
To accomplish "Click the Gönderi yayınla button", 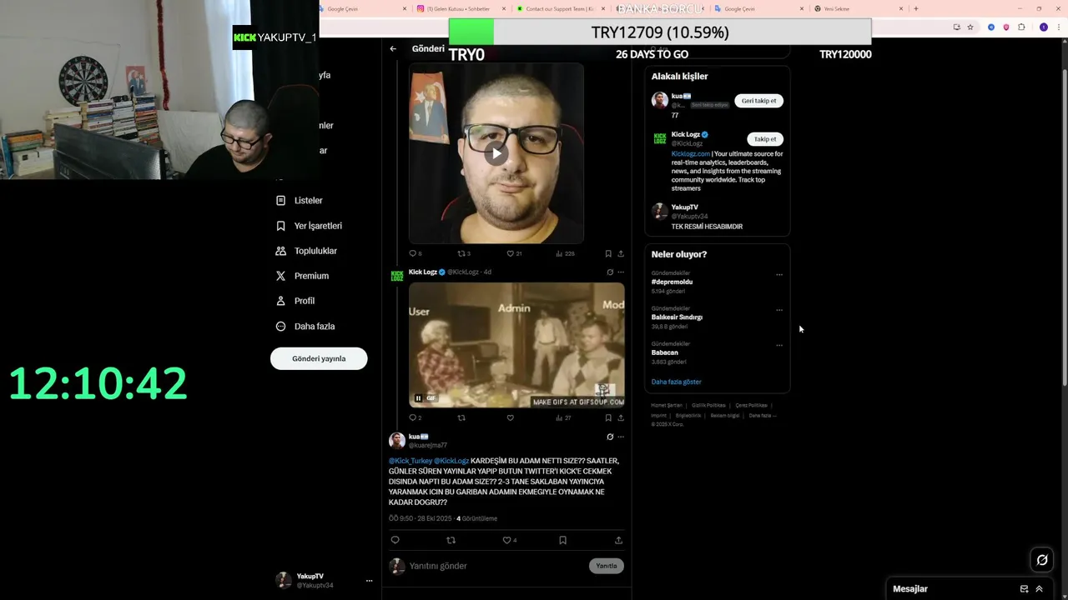I will point(319,358).
